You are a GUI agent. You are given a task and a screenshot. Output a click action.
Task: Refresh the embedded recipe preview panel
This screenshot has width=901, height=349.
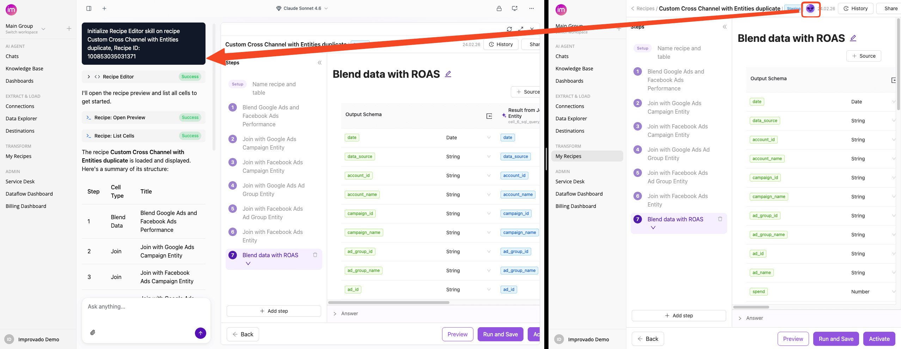(509, 29)
